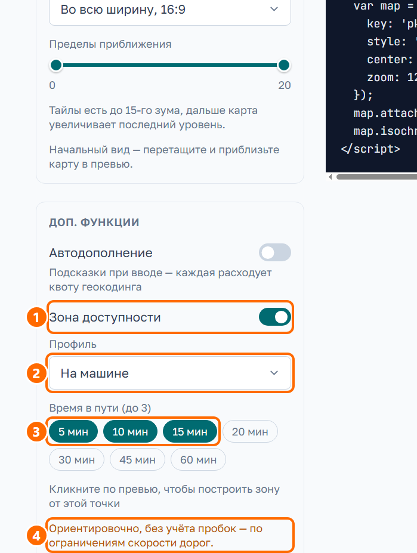
Task: Expand the 'На машине' profile dropdown
Action: (x=169, y=373)
